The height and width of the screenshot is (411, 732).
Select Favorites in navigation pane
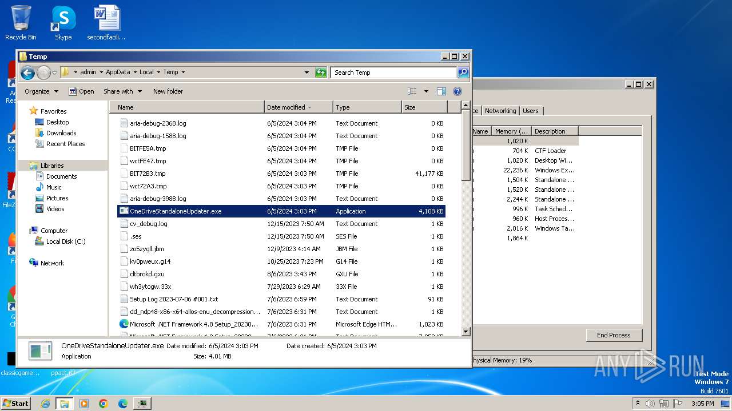point(53,111)
